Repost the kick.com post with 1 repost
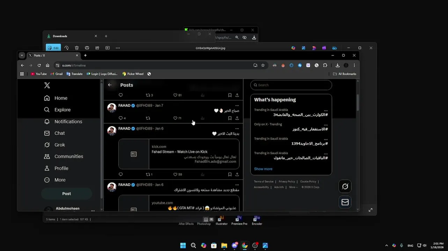The width and height of the screenshot is (448, 251). (x=149, y=174)
